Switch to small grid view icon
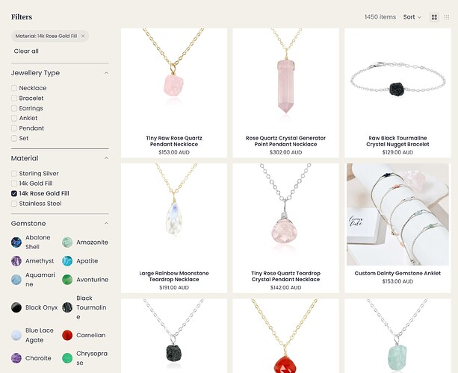The height and width of the screenshot is (373, 458). pyautogui.click(x=447, y=17)
